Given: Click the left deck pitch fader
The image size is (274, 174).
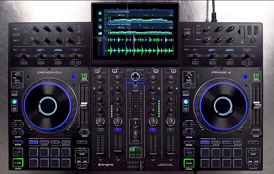Looking at the screenshot, I should (x=84, y=105).
